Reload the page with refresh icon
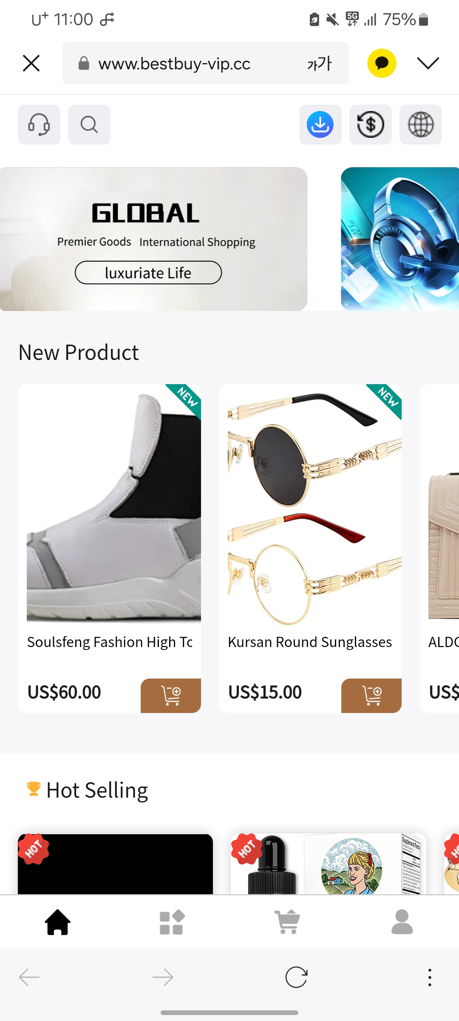 [296, 977]
